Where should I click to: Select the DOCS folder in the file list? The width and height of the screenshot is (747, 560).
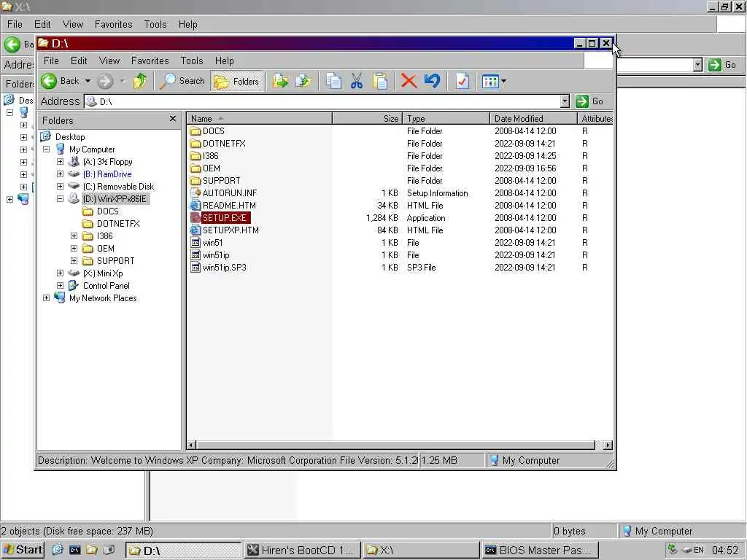tap(214, 131)
